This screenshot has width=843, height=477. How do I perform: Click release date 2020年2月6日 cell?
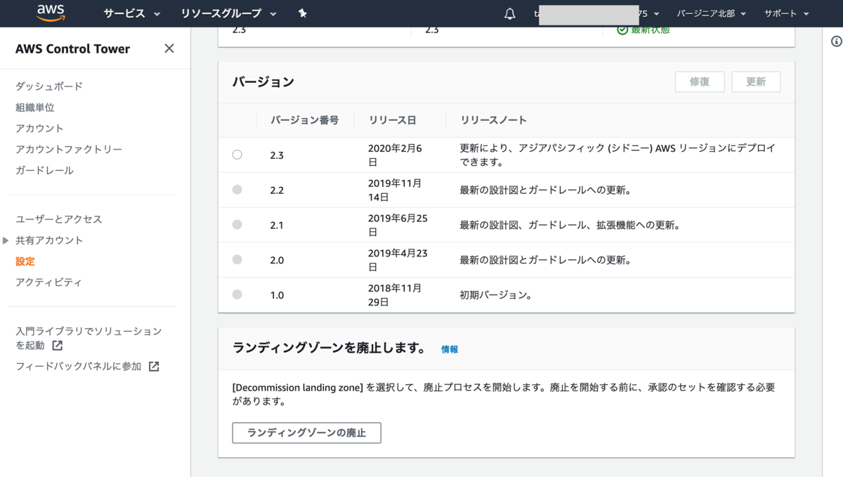396,155
